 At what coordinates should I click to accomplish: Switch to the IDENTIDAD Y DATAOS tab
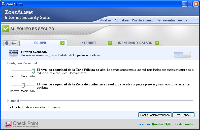139,43
